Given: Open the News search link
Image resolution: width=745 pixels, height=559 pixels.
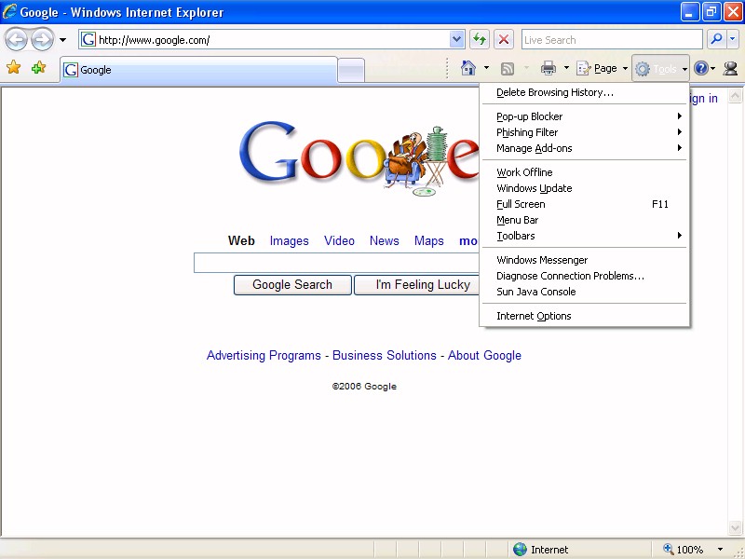Looking at the screenshot, I should click(385, 241).
